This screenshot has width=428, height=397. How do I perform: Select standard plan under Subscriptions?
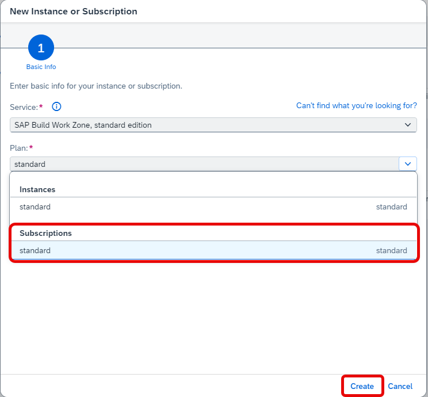pos(213,250)
